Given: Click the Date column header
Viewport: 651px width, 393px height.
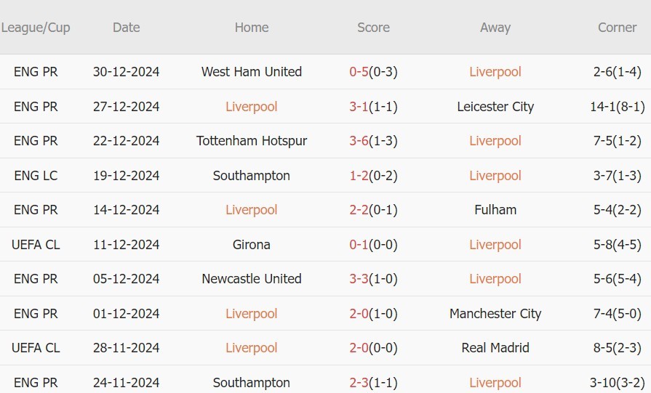Looking at the screenshot, I should click(x=126, y=28).
